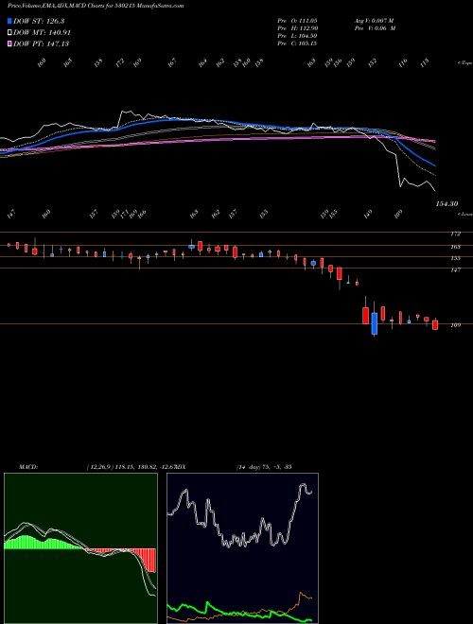Click the magenta DOW PT legend swatch
This screenshot has width=473, height=624.
[x=9, y=43]
